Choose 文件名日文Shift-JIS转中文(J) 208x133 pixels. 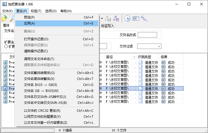57,97
